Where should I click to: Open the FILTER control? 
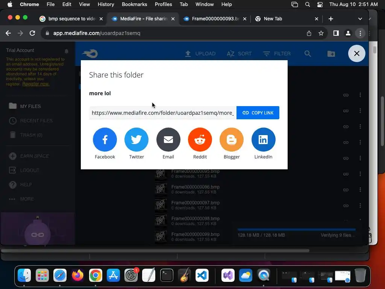coord(277,53)
